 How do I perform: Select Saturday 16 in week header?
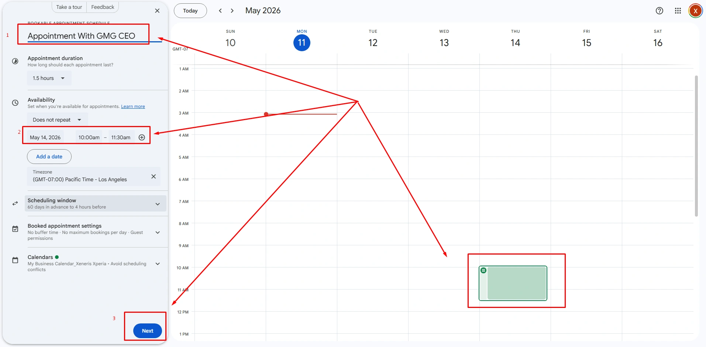(x=658, y=43)
